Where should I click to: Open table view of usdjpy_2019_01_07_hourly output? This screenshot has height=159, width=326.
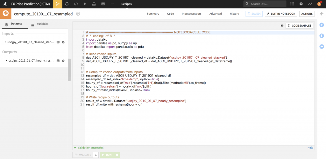pyautogui.click(x=58, y=61)
